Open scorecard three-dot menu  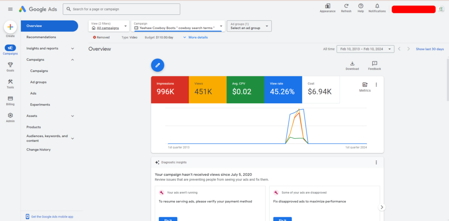376,84
